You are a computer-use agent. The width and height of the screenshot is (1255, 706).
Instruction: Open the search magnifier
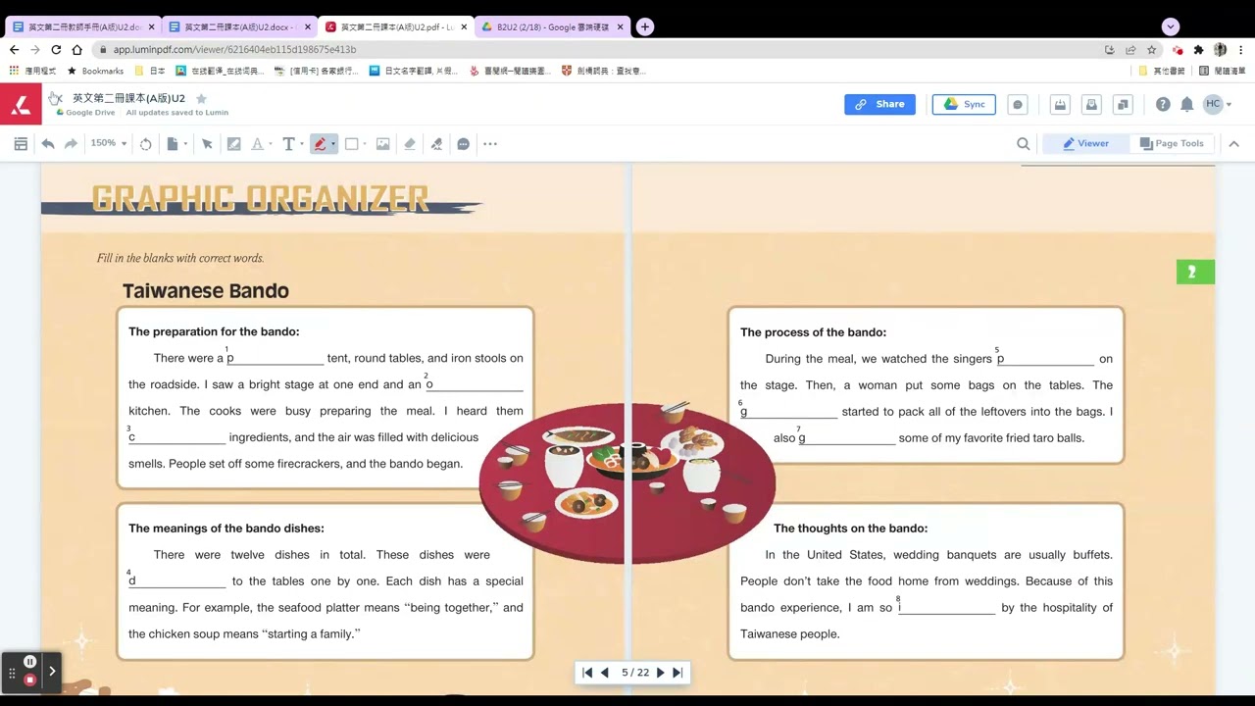pyautogui.click(x=1023, y=144)
